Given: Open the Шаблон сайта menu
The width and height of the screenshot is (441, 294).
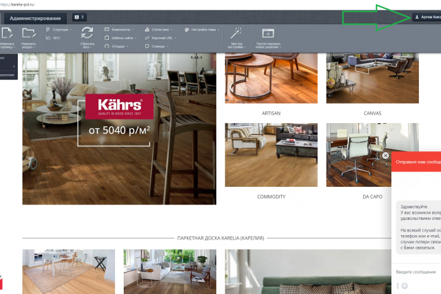Looking at the screenshot, I should point(121,38).
